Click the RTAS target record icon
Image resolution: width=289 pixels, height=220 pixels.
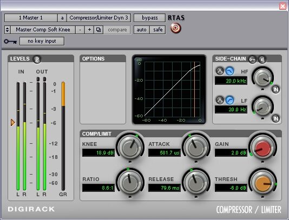pos(176,28)
